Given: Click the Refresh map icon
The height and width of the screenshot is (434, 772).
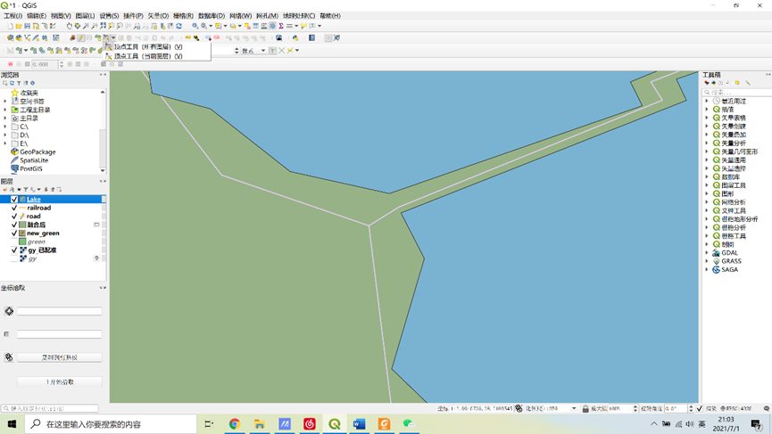Looking at the screenshot, I should [x=179, y=26].
